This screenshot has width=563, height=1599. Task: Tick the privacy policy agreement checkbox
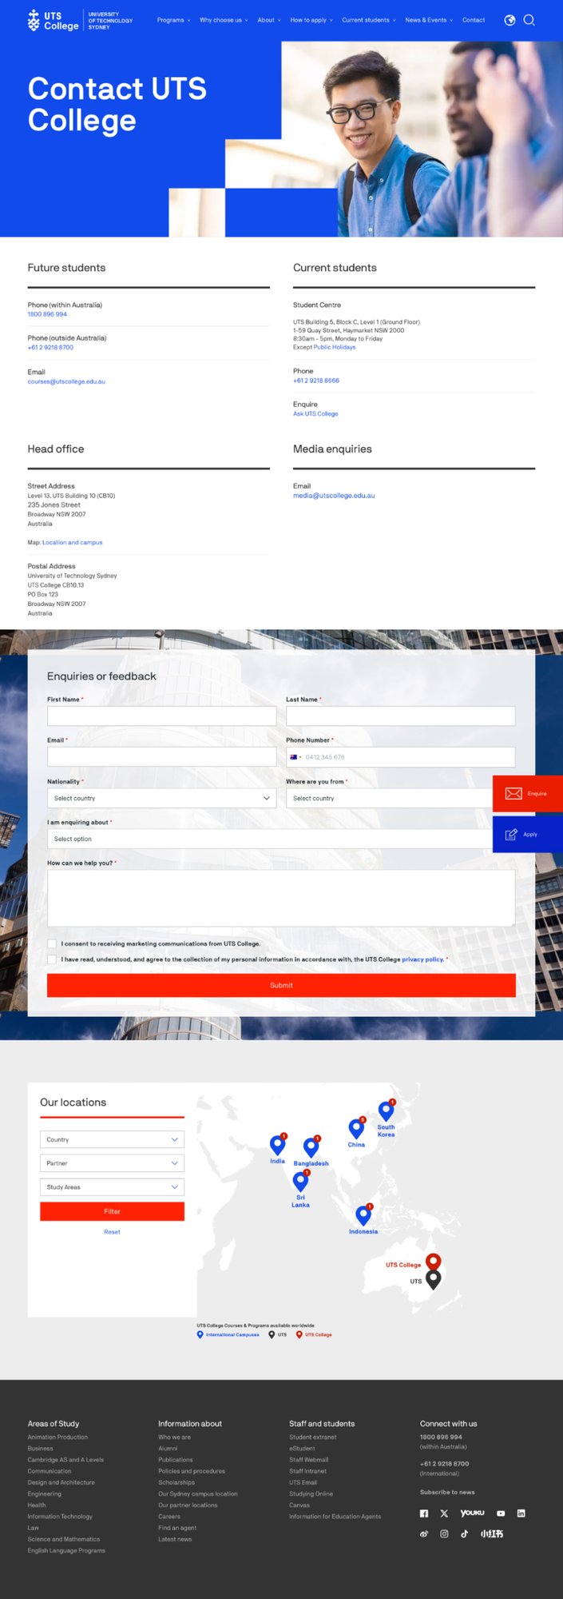(x=52, y=959)
